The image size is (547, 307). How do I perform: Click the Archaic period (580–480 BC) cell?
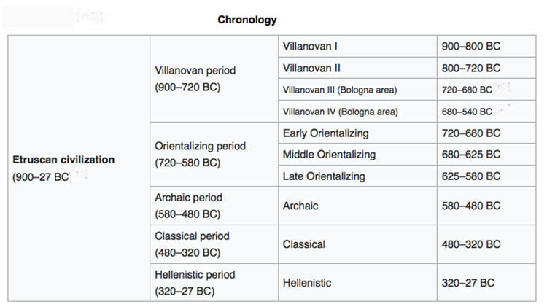[189, 206]
